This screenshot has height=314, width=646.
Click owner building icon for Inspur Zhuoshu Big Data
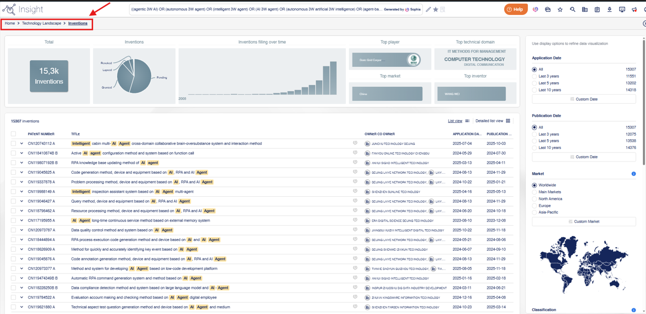367,288
